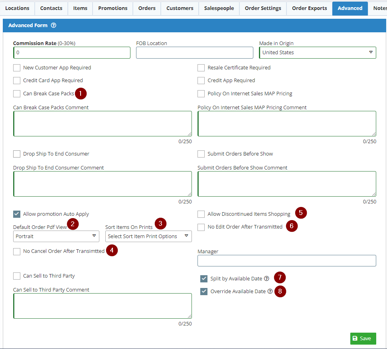The height and width of the screenshot is (349, 387).
Task: Click the FOB Location field
Action: coord(194,53)
